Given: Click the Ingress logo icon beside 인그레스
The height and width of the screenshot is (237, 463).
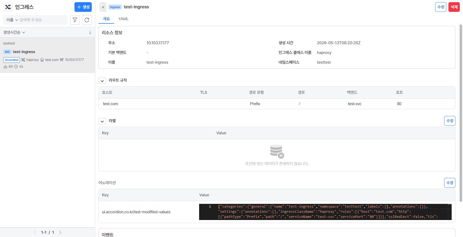Looking at the screenshot, I should (x=8, y=7).
